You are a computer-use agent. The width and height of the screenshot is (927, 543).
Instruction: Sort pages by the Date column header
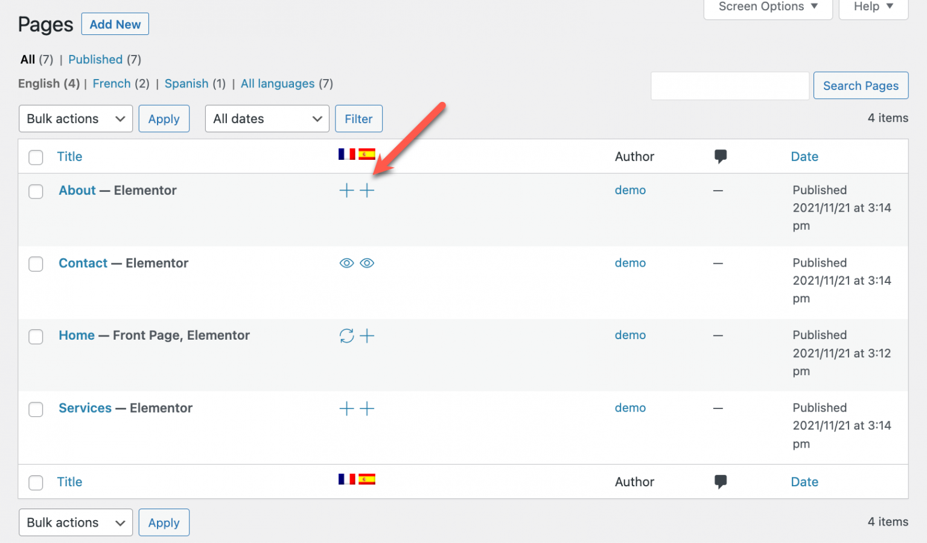804,157
